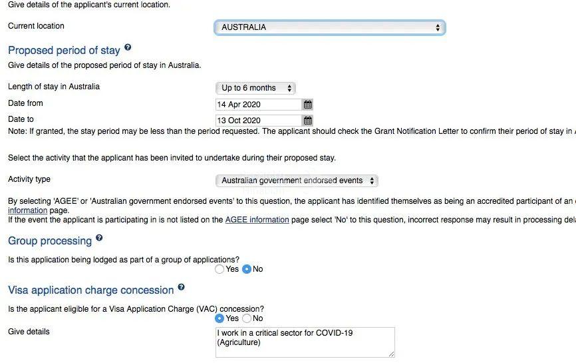Open the Current location dropdown

coord(329,27)
